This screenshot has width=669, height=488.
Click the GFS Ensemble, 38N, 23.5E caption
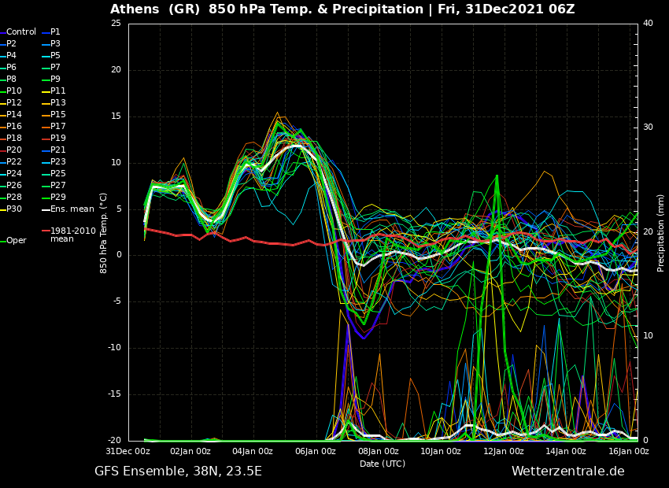(178, 471)
